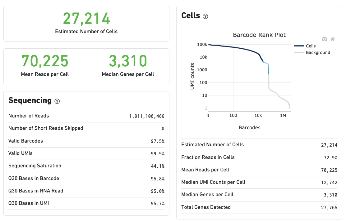Click the home icon to reset plot axes
The height and width of the screenshot is (221, 346).
[333, 39]
